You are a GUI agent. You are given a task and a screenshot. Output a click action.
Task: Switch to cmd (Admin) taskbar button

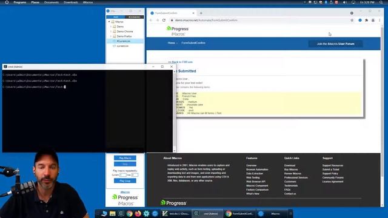(x=207, y=214)
